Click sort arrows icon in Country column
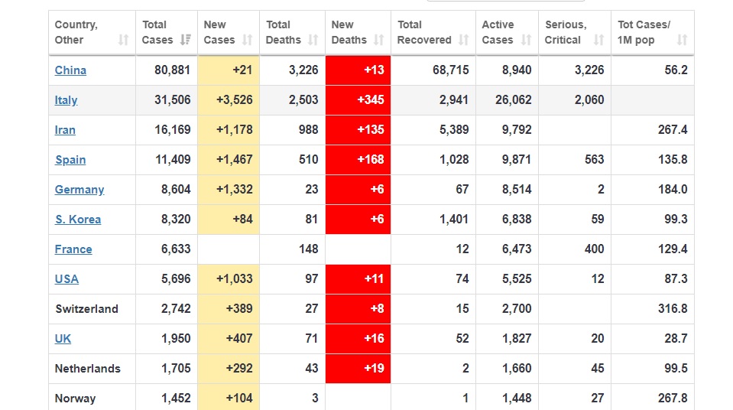This screenshot has height=410, width=733. click(123, 40)
